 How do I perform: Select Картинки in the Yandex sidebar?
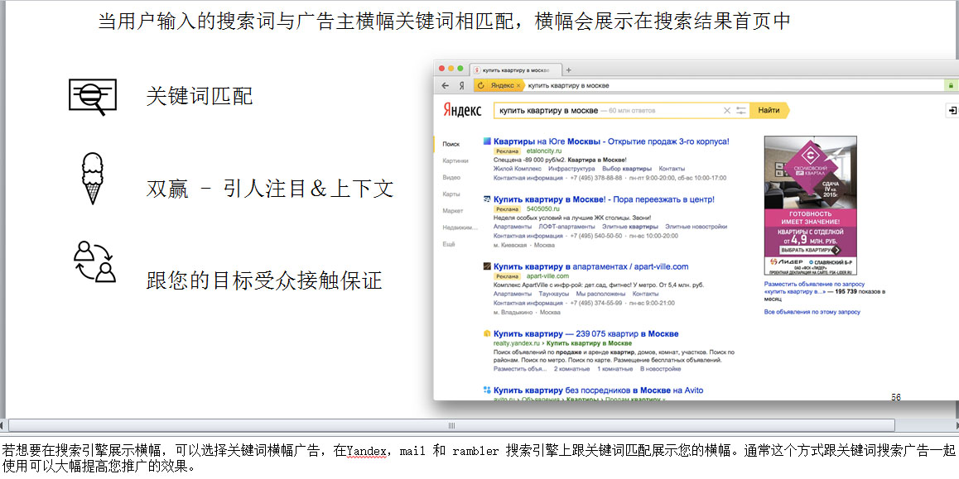pyautogui.click(x=455, y=160)
